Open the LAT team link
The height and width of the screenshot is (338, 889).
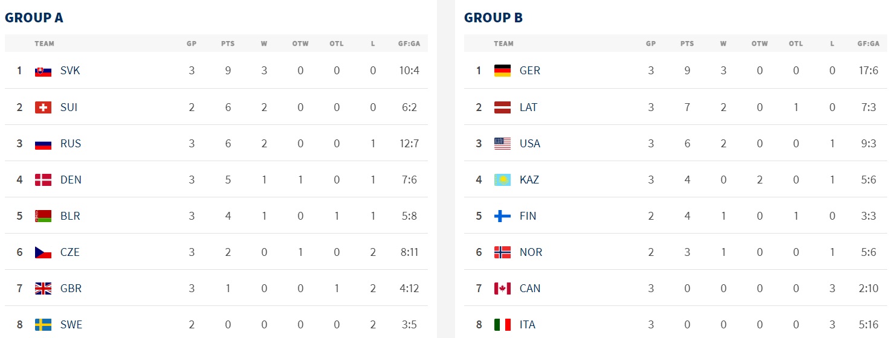[x=528, y=107]
